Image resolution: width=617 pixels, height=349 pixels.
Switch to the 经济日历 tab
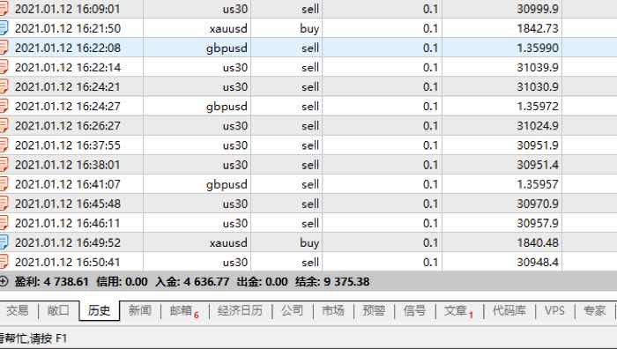click(x=240, y=311)
